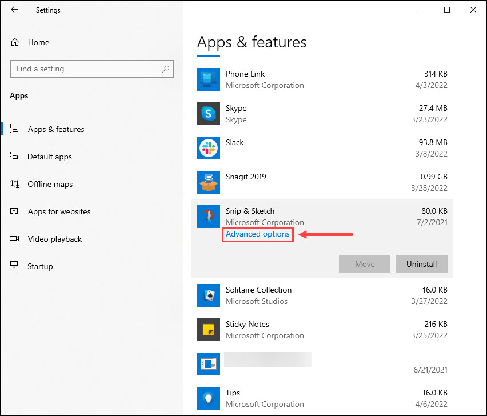Click the Slack app icon
487x416 pixels.
tap(208, 148)
